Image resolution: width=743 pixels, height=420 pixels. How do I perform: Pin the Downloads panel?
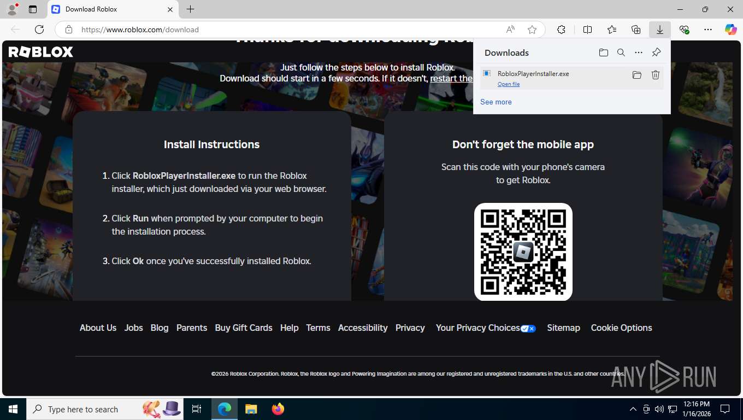point(656,52)
